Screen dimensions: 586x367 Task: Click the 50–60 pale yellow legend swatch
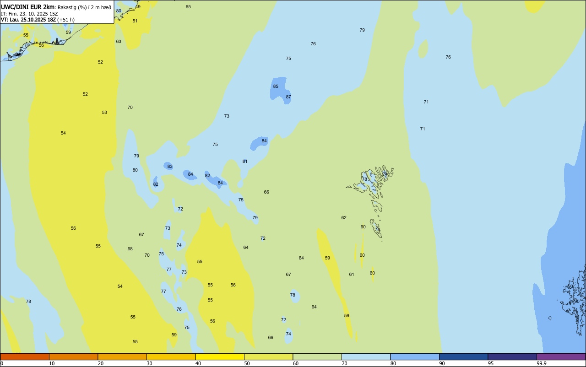[268, 356]
